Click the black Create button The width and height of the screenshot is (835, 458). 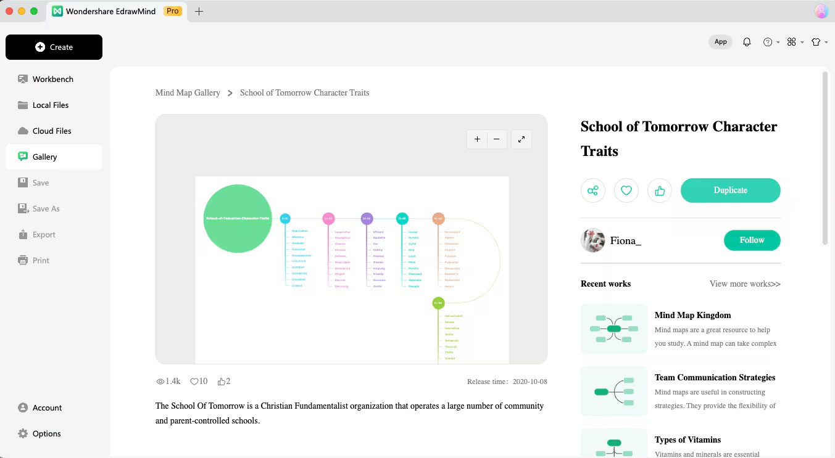click(54, 47)
